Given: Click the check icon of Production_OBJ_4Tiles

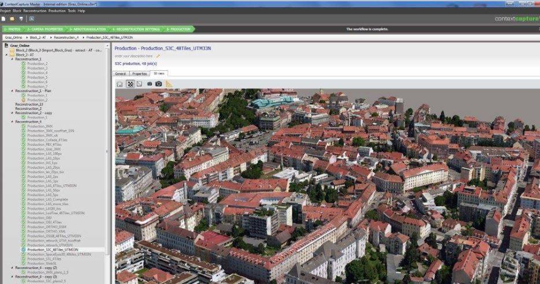Looking at the screenshot, I should tap(24, 222).
